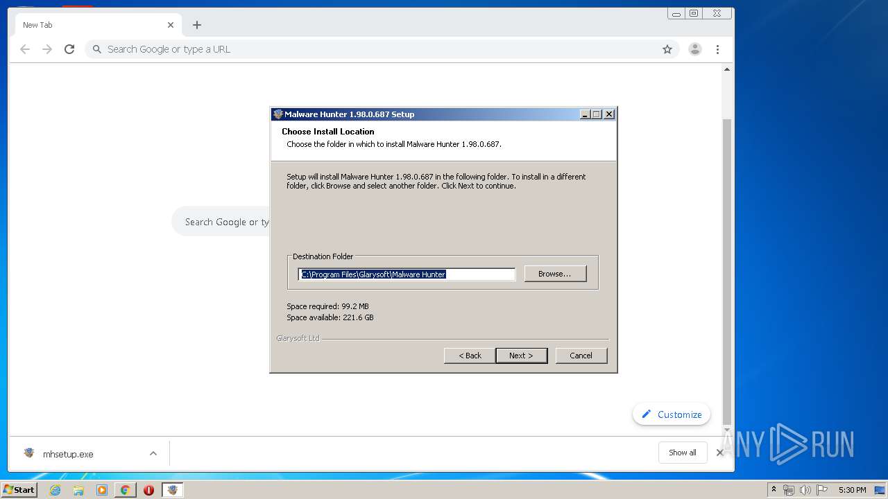888x499 pixels.
Task: Click the Chrome address bar
Action: pos(382,49)
